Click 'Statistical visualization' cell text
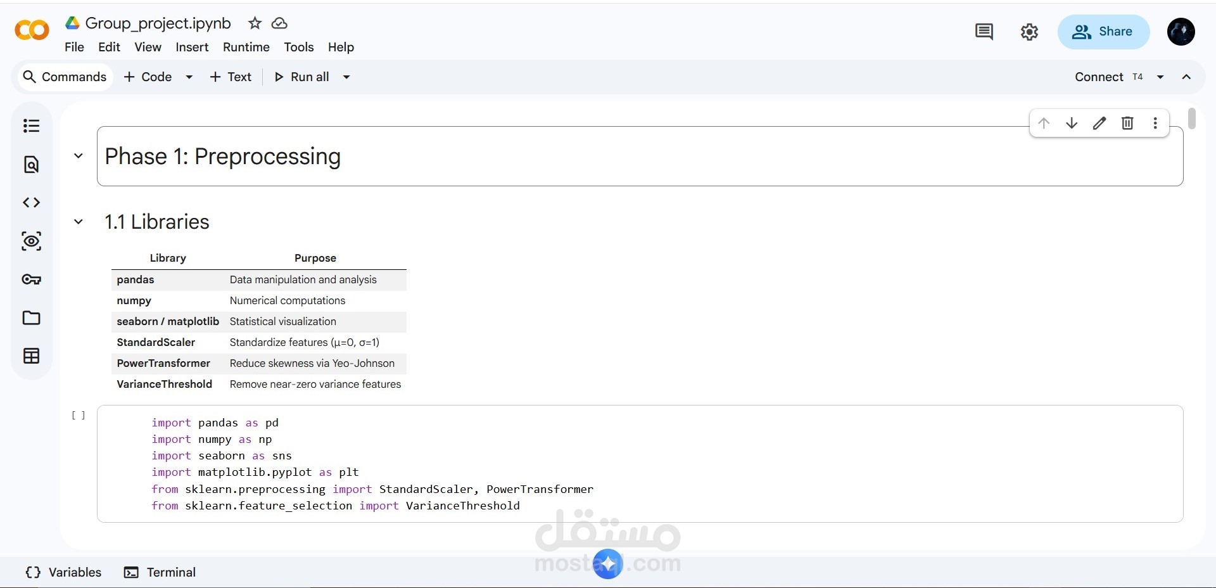 tap(283, 321)
